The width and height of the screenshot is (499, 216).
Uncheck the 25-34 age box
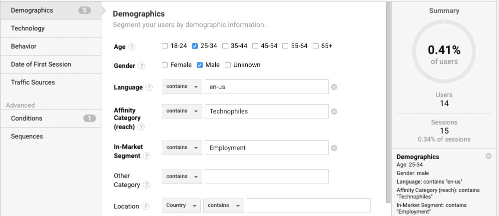point(195,46)
